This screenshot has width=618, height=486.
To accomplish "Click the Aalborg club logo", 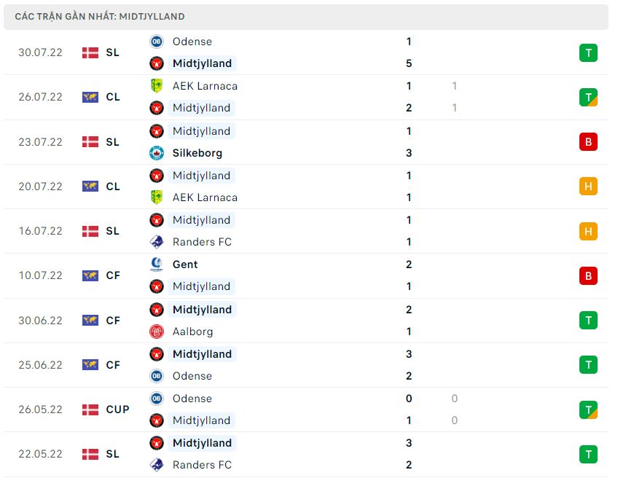I will coord(156,332).
